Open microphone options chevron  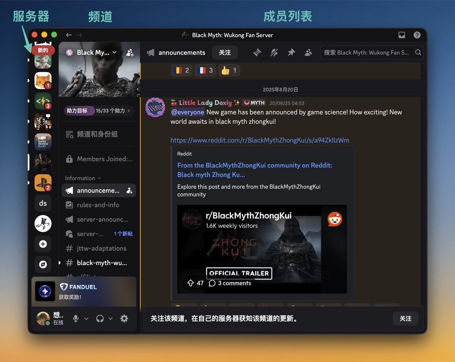[86, 318]
